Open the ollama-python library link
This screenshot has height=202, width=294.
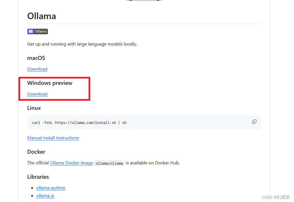(51, 188)
